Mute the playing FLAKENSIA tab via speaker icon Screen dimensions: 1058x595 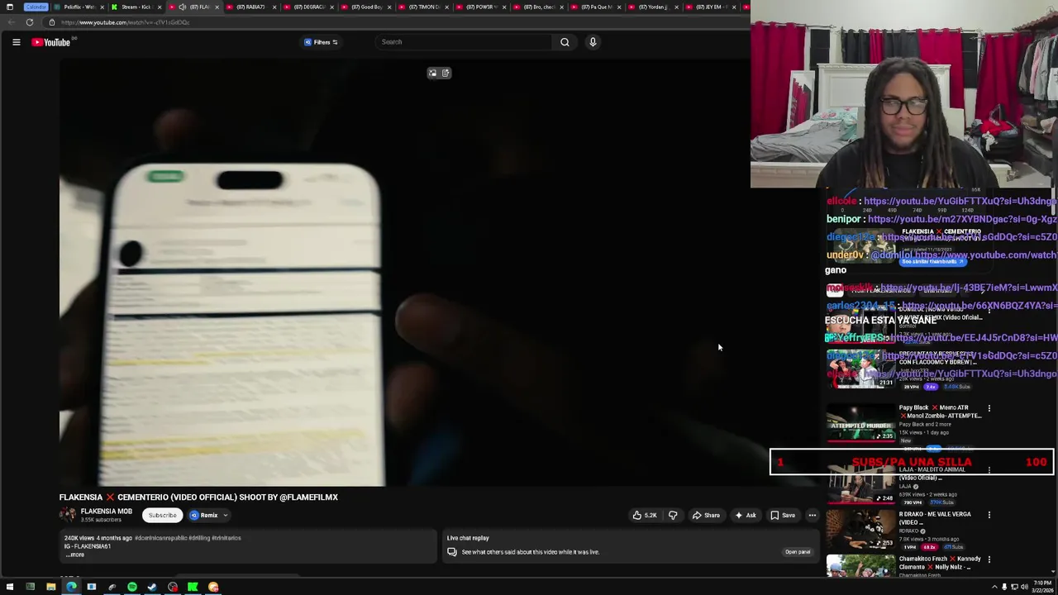tap(183, 7)
